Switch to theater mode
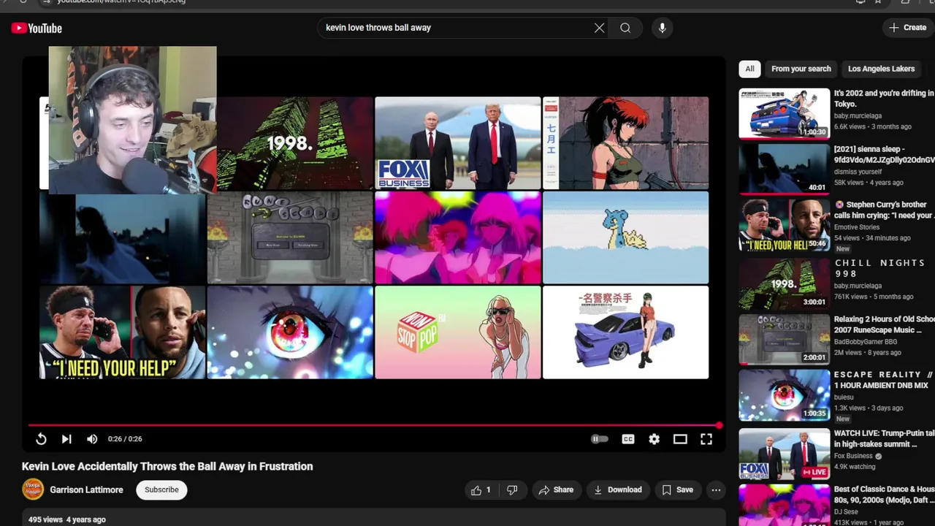935x526 pixels. tap(680, 439)
